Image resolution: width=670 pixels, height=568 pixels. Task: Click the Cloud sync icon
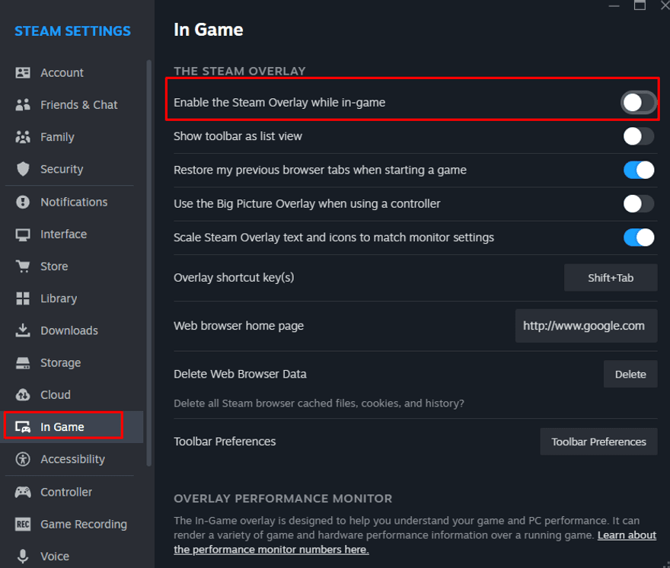coord(23,394)
